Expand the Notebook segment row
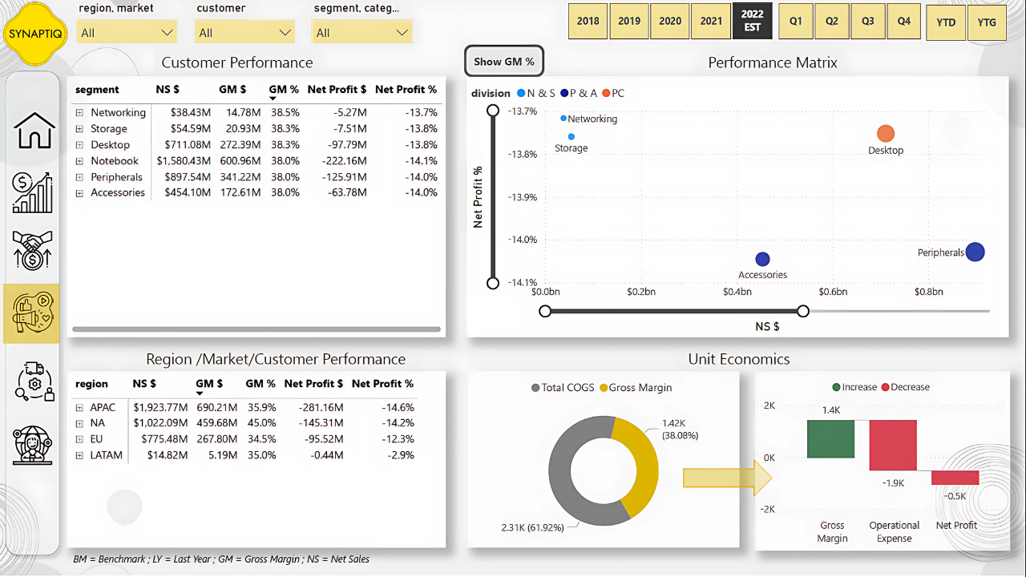The image size is (1026, 577). (79, 161)
